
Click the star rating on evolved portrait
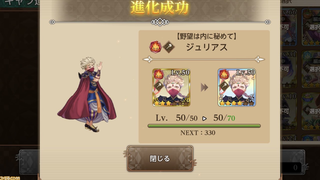pos(236,103)
